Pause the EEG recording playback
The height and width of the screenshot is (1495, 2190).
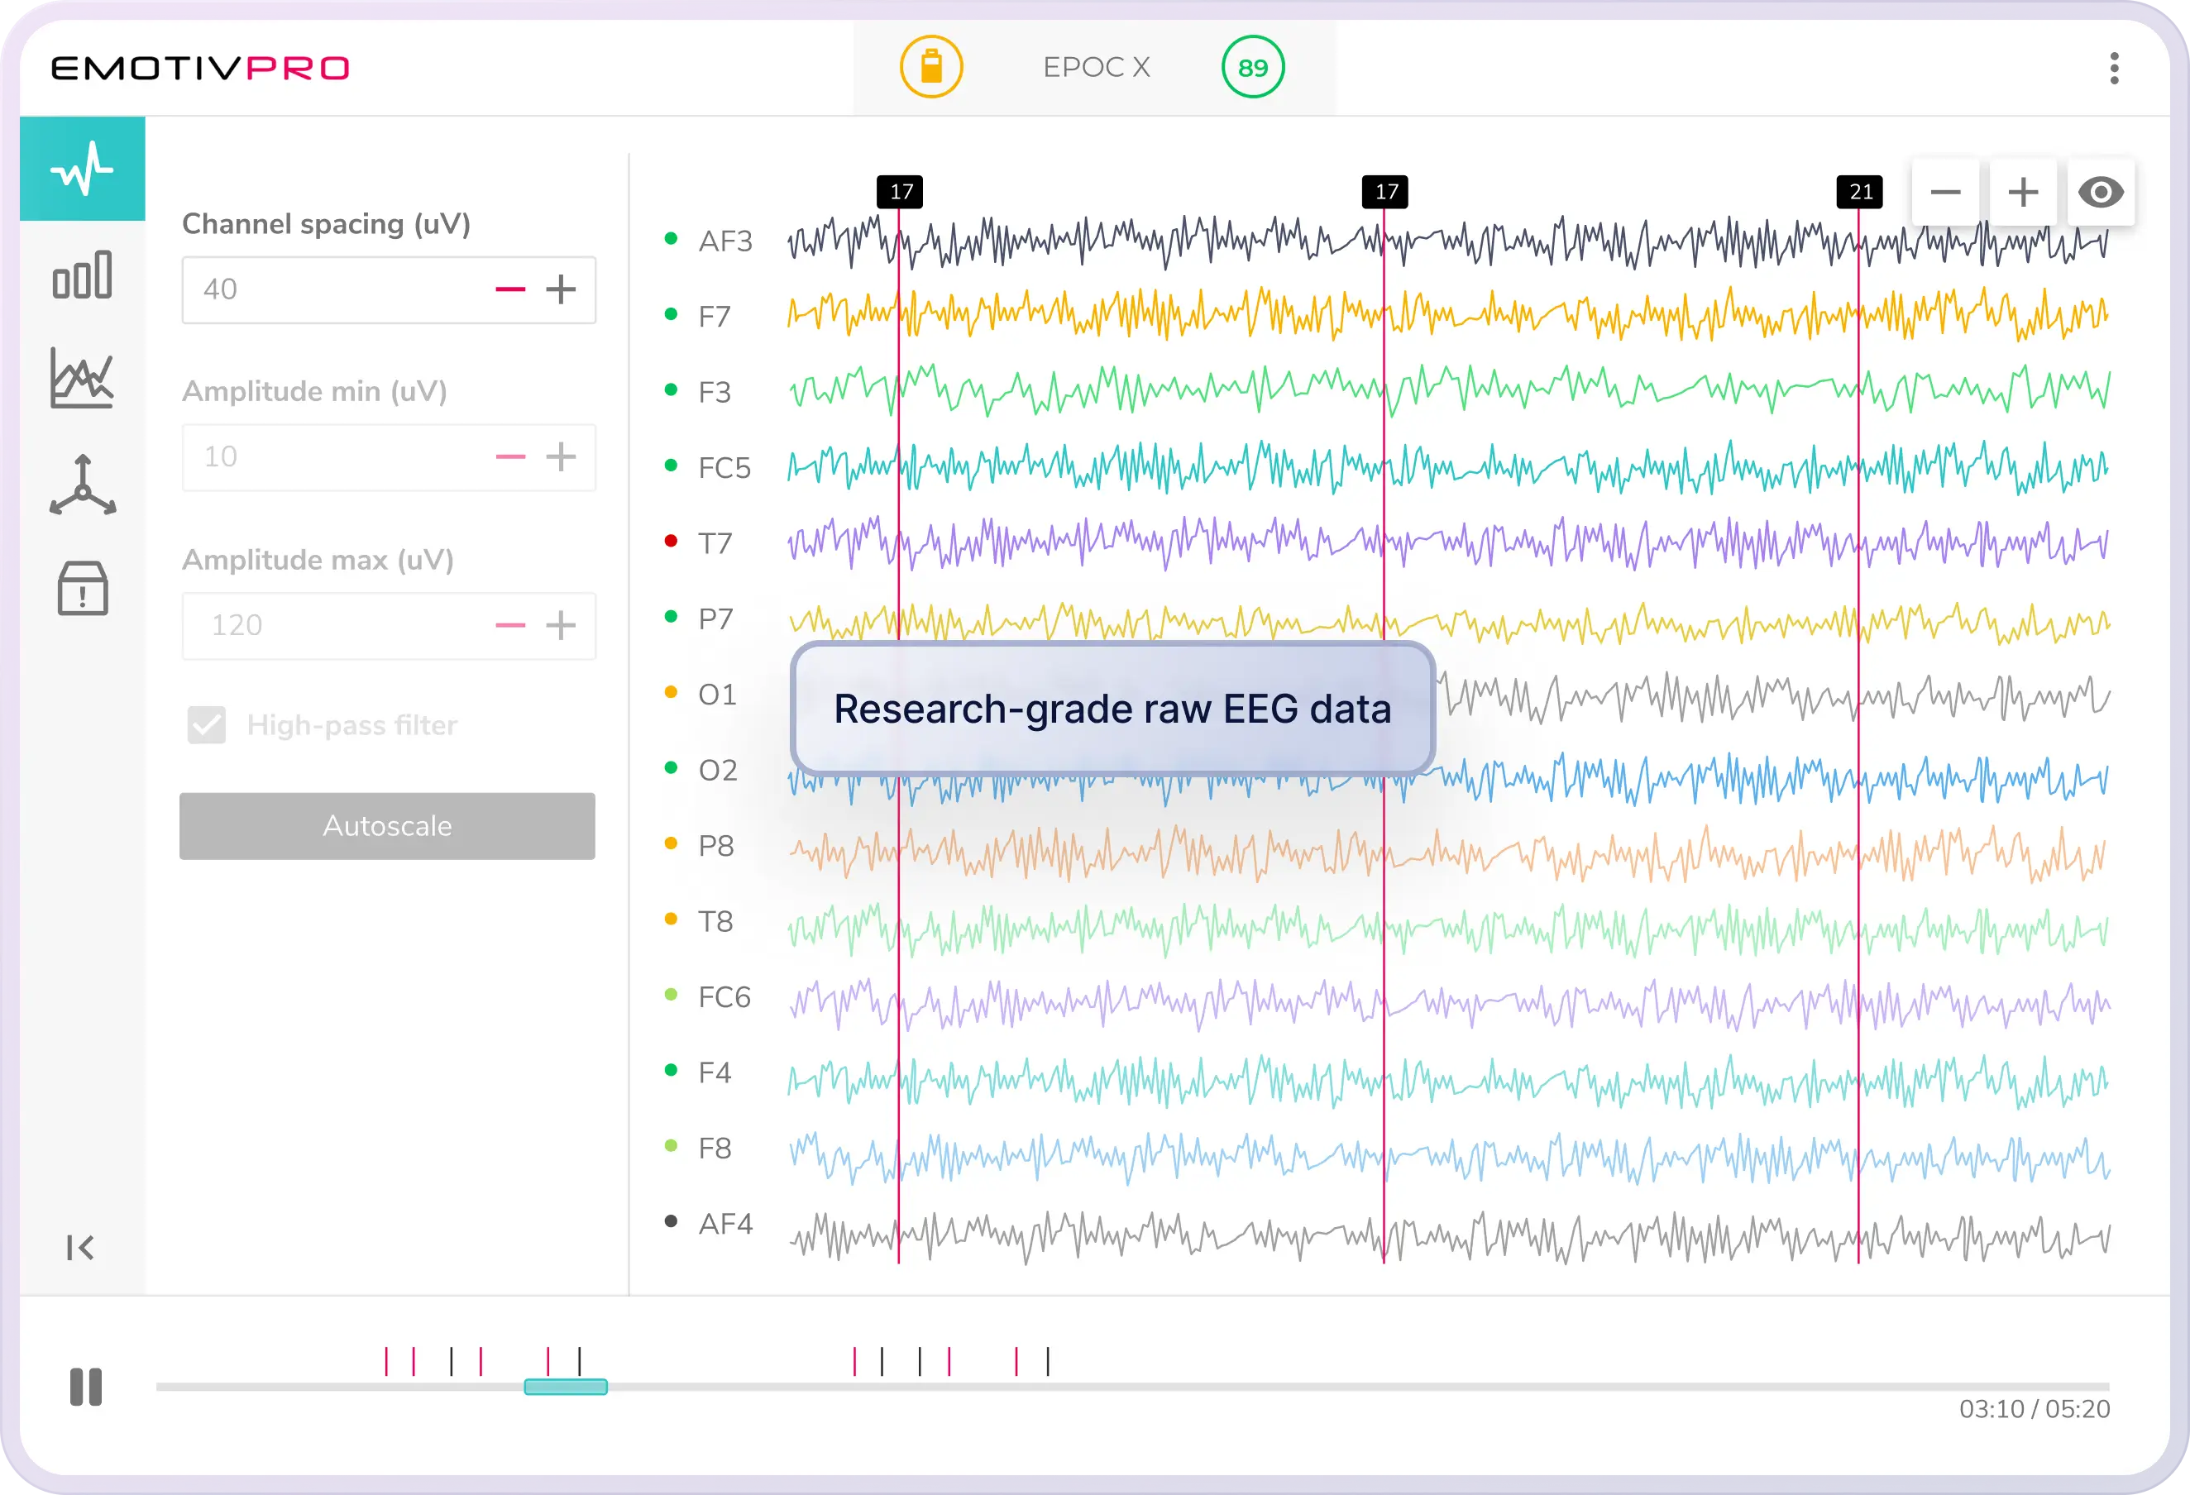(x=85, y=1386)
